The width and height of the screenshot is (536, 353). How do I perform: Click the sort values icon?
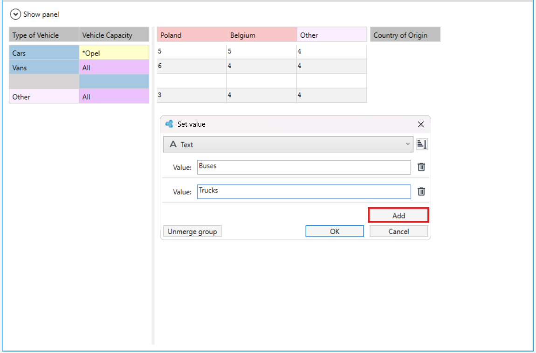[422, 144]
